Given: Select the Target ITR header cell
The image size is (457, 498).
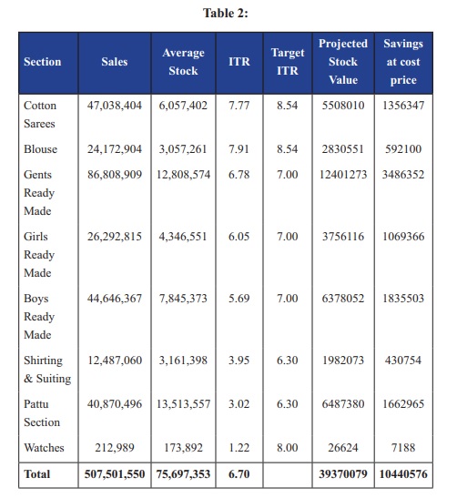Looking at the screenshot, I should point(288,62).
